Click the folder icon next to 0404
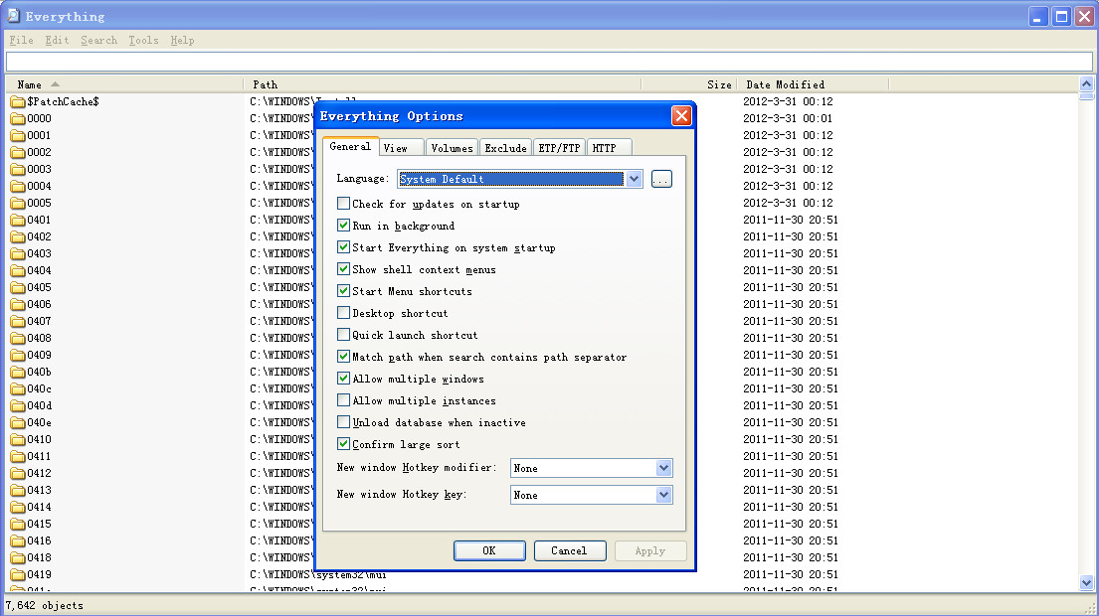 [18, 271]
